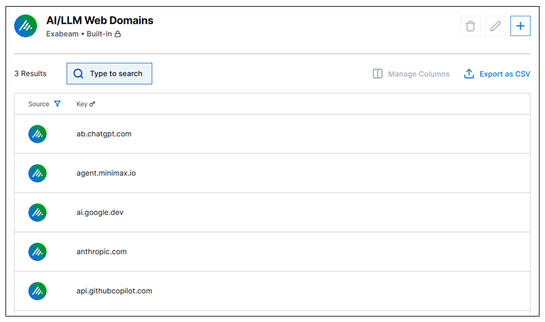Click source icon in ab.chatgpt.com row
The width and height of the screenshot is (545, 322).
coord(38,134)
